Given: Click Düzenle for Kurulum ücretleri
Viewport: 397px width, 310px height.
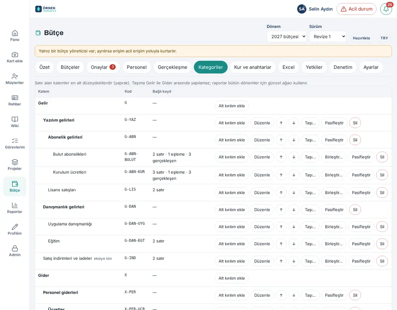Looking at the screenshot, I should click(262, 175).
